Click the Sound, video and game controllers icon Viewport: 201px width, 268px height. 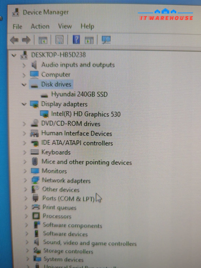(x=36, y=242)
